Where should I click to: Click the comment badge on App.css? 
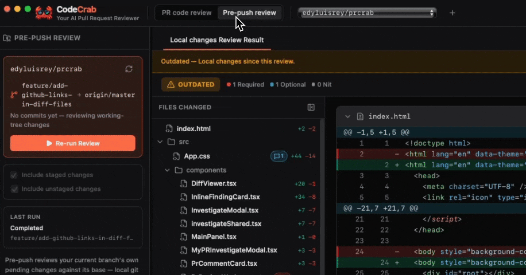pos(279,156)
